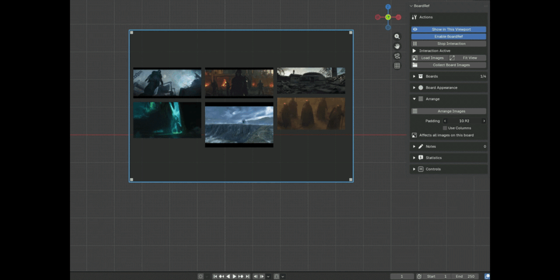Click the zoom magnifier viewport icon
Viewport: 560px width, 280px height.
397,36
